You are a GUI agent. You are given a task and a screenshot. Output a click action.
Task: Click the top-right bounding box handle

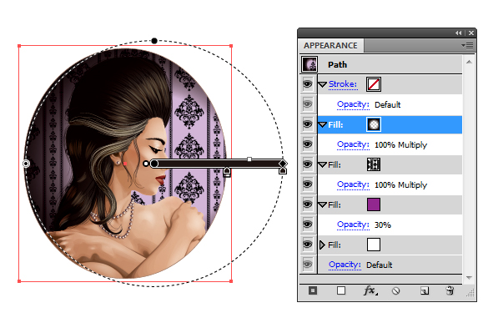[231, 46]
